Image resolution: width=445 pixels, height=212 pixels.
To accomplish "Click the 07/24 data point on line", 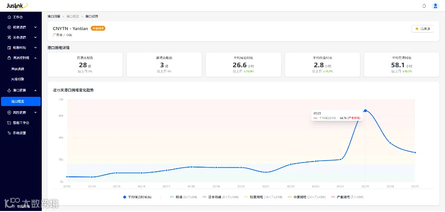I will pos(341,160).
